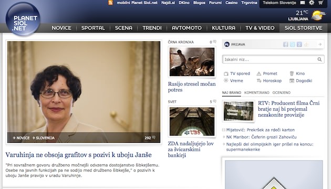Image resolution: width=331 pixels, height=189 pixels.
Task: Open settings gear icon in top bar
Action: (312, 3)
